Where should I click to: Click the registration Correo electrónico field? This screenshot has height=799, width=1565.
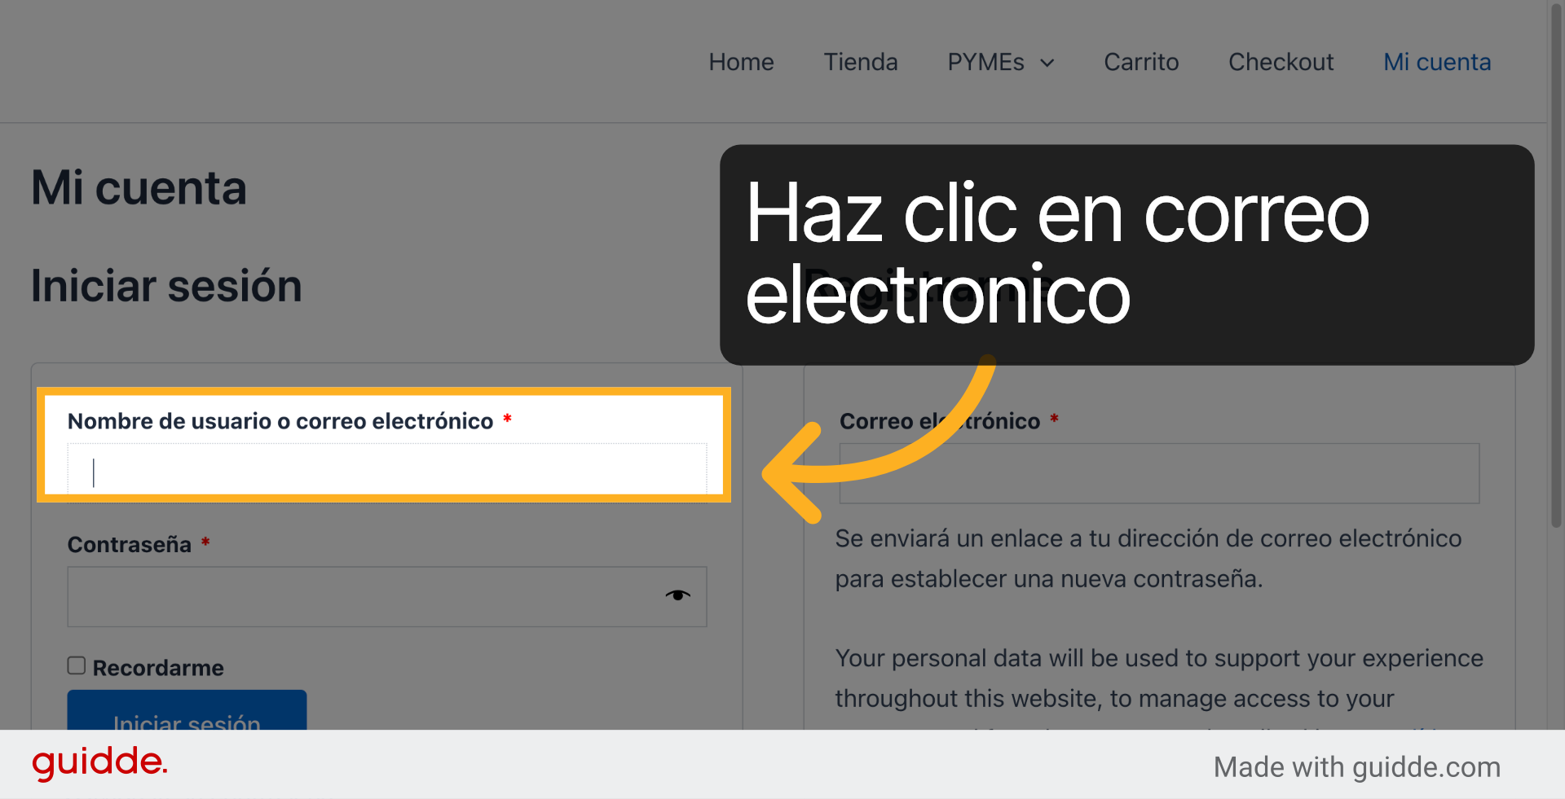[1159, 473]
